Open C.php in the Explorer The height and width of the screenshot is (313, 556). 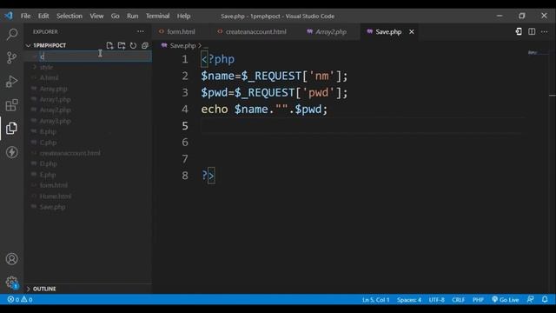click(48, 143)
